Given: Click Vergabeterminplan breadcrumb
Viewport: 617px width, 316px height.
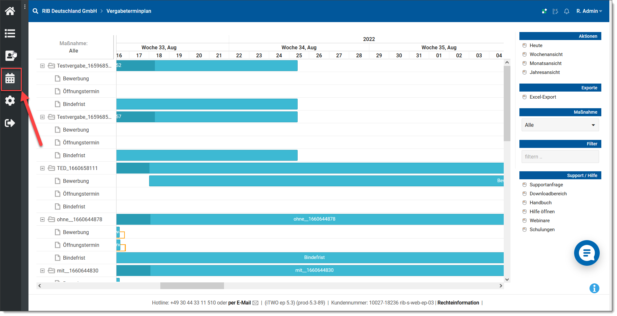Looking at the screenshot, I should [129, 11].
